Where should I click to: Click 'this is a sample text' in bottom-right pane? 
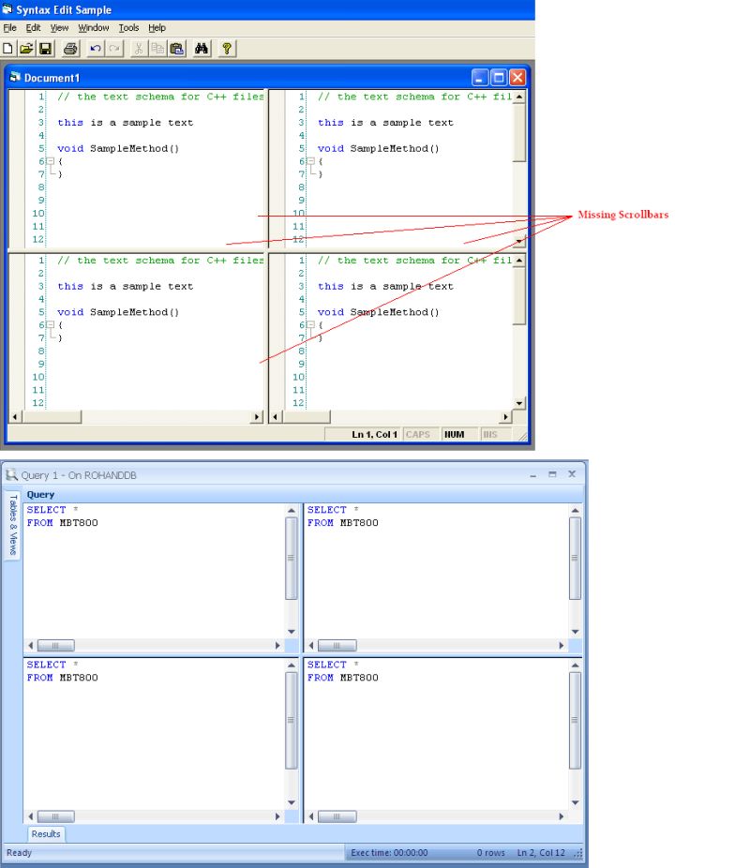pos(386,286)
